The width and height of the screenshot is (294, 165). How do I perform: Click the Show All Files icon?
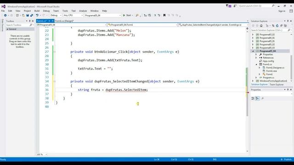pos(285,26)
